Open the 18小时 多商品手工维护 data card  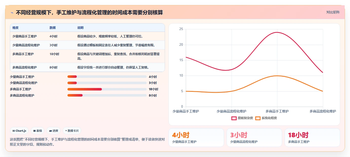coord(312,138)
